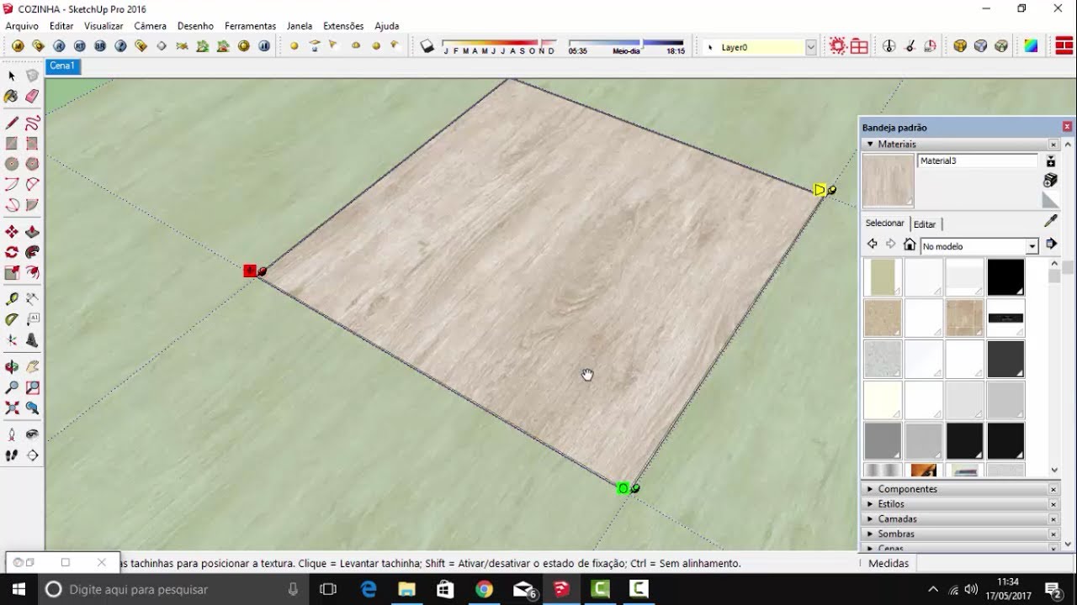Click the red texture move pin
The width and height of the screenshot is (1077, 605).
click(250, 271)
